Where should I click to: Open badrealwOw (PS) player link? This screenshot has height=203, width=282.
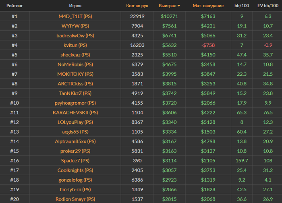point(75,35)
